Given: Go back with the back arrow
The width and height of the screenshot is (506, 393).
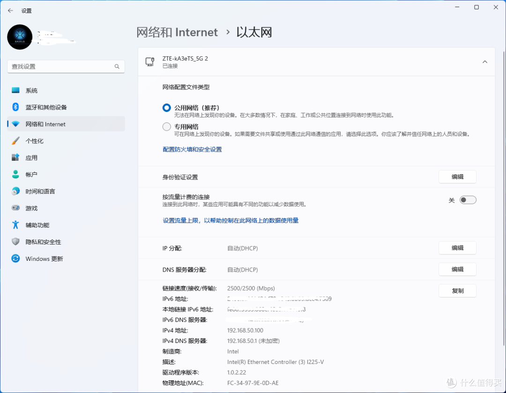Looking at the screenshot, I should point(10,11).
